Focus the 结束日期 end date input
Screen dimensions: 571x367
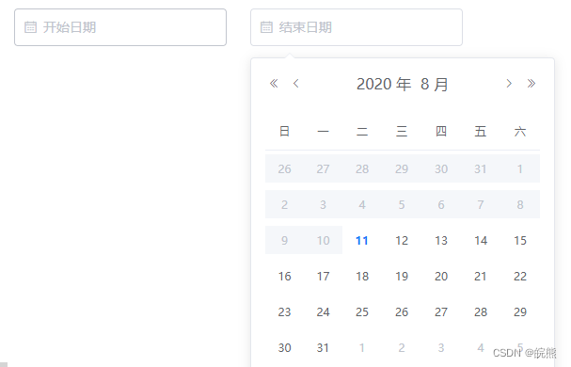point(357,27)
